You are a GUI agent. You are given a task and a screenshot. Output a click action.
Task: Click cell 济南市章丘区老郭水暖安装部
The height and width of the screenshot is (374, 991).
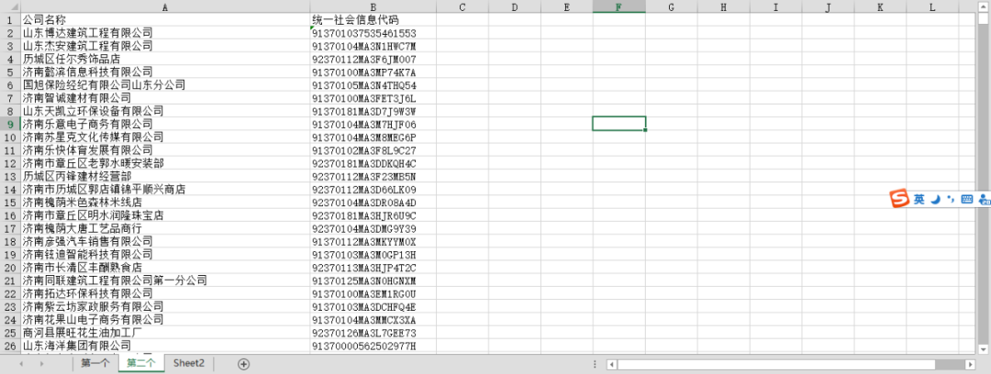coord(165,163)
